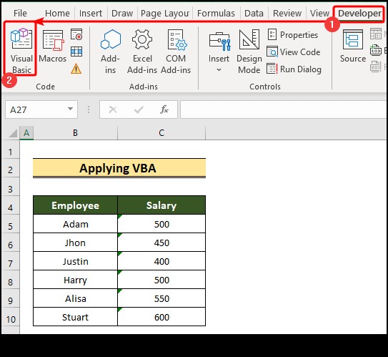This screenshot has height=357, width=388.
Task: Start Record Macro from Code group
Action: pos(76,34)
